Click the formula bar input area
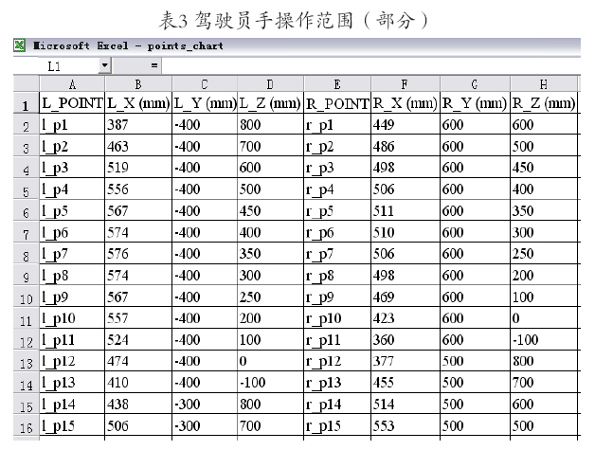The height and width of the screenshot is (450, 595). [370, 66]
